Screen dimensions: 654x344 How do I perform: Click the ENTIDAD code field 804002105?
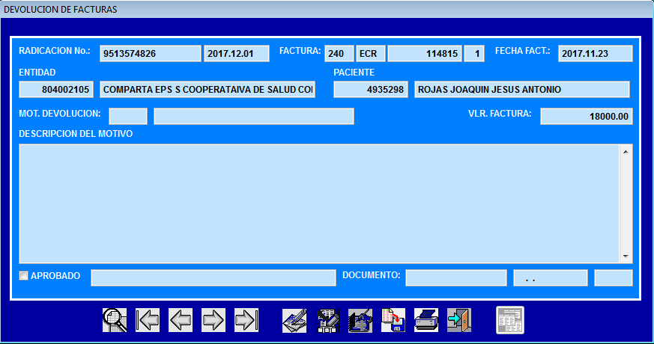click(56, 90)
